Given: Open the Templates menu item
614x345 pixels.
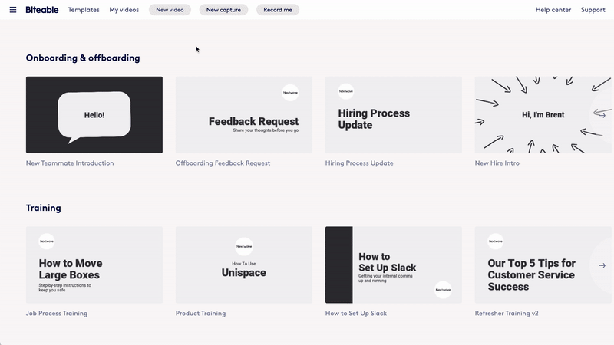Looking at the screenshot, I should click(x=84, y=10).
